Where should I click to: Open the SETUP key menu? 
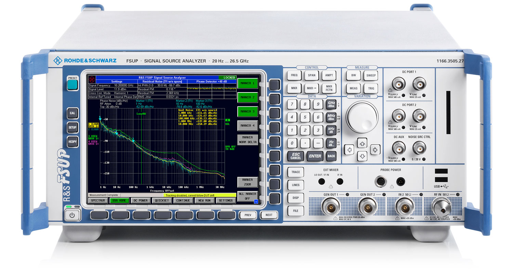click(73, 128)
